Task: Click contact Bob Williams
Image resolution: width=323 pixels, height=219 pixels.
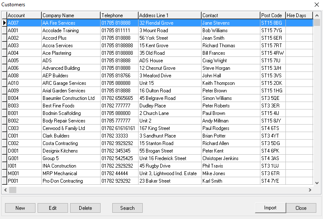Action: pyautogui.click(x=231, y=31)
